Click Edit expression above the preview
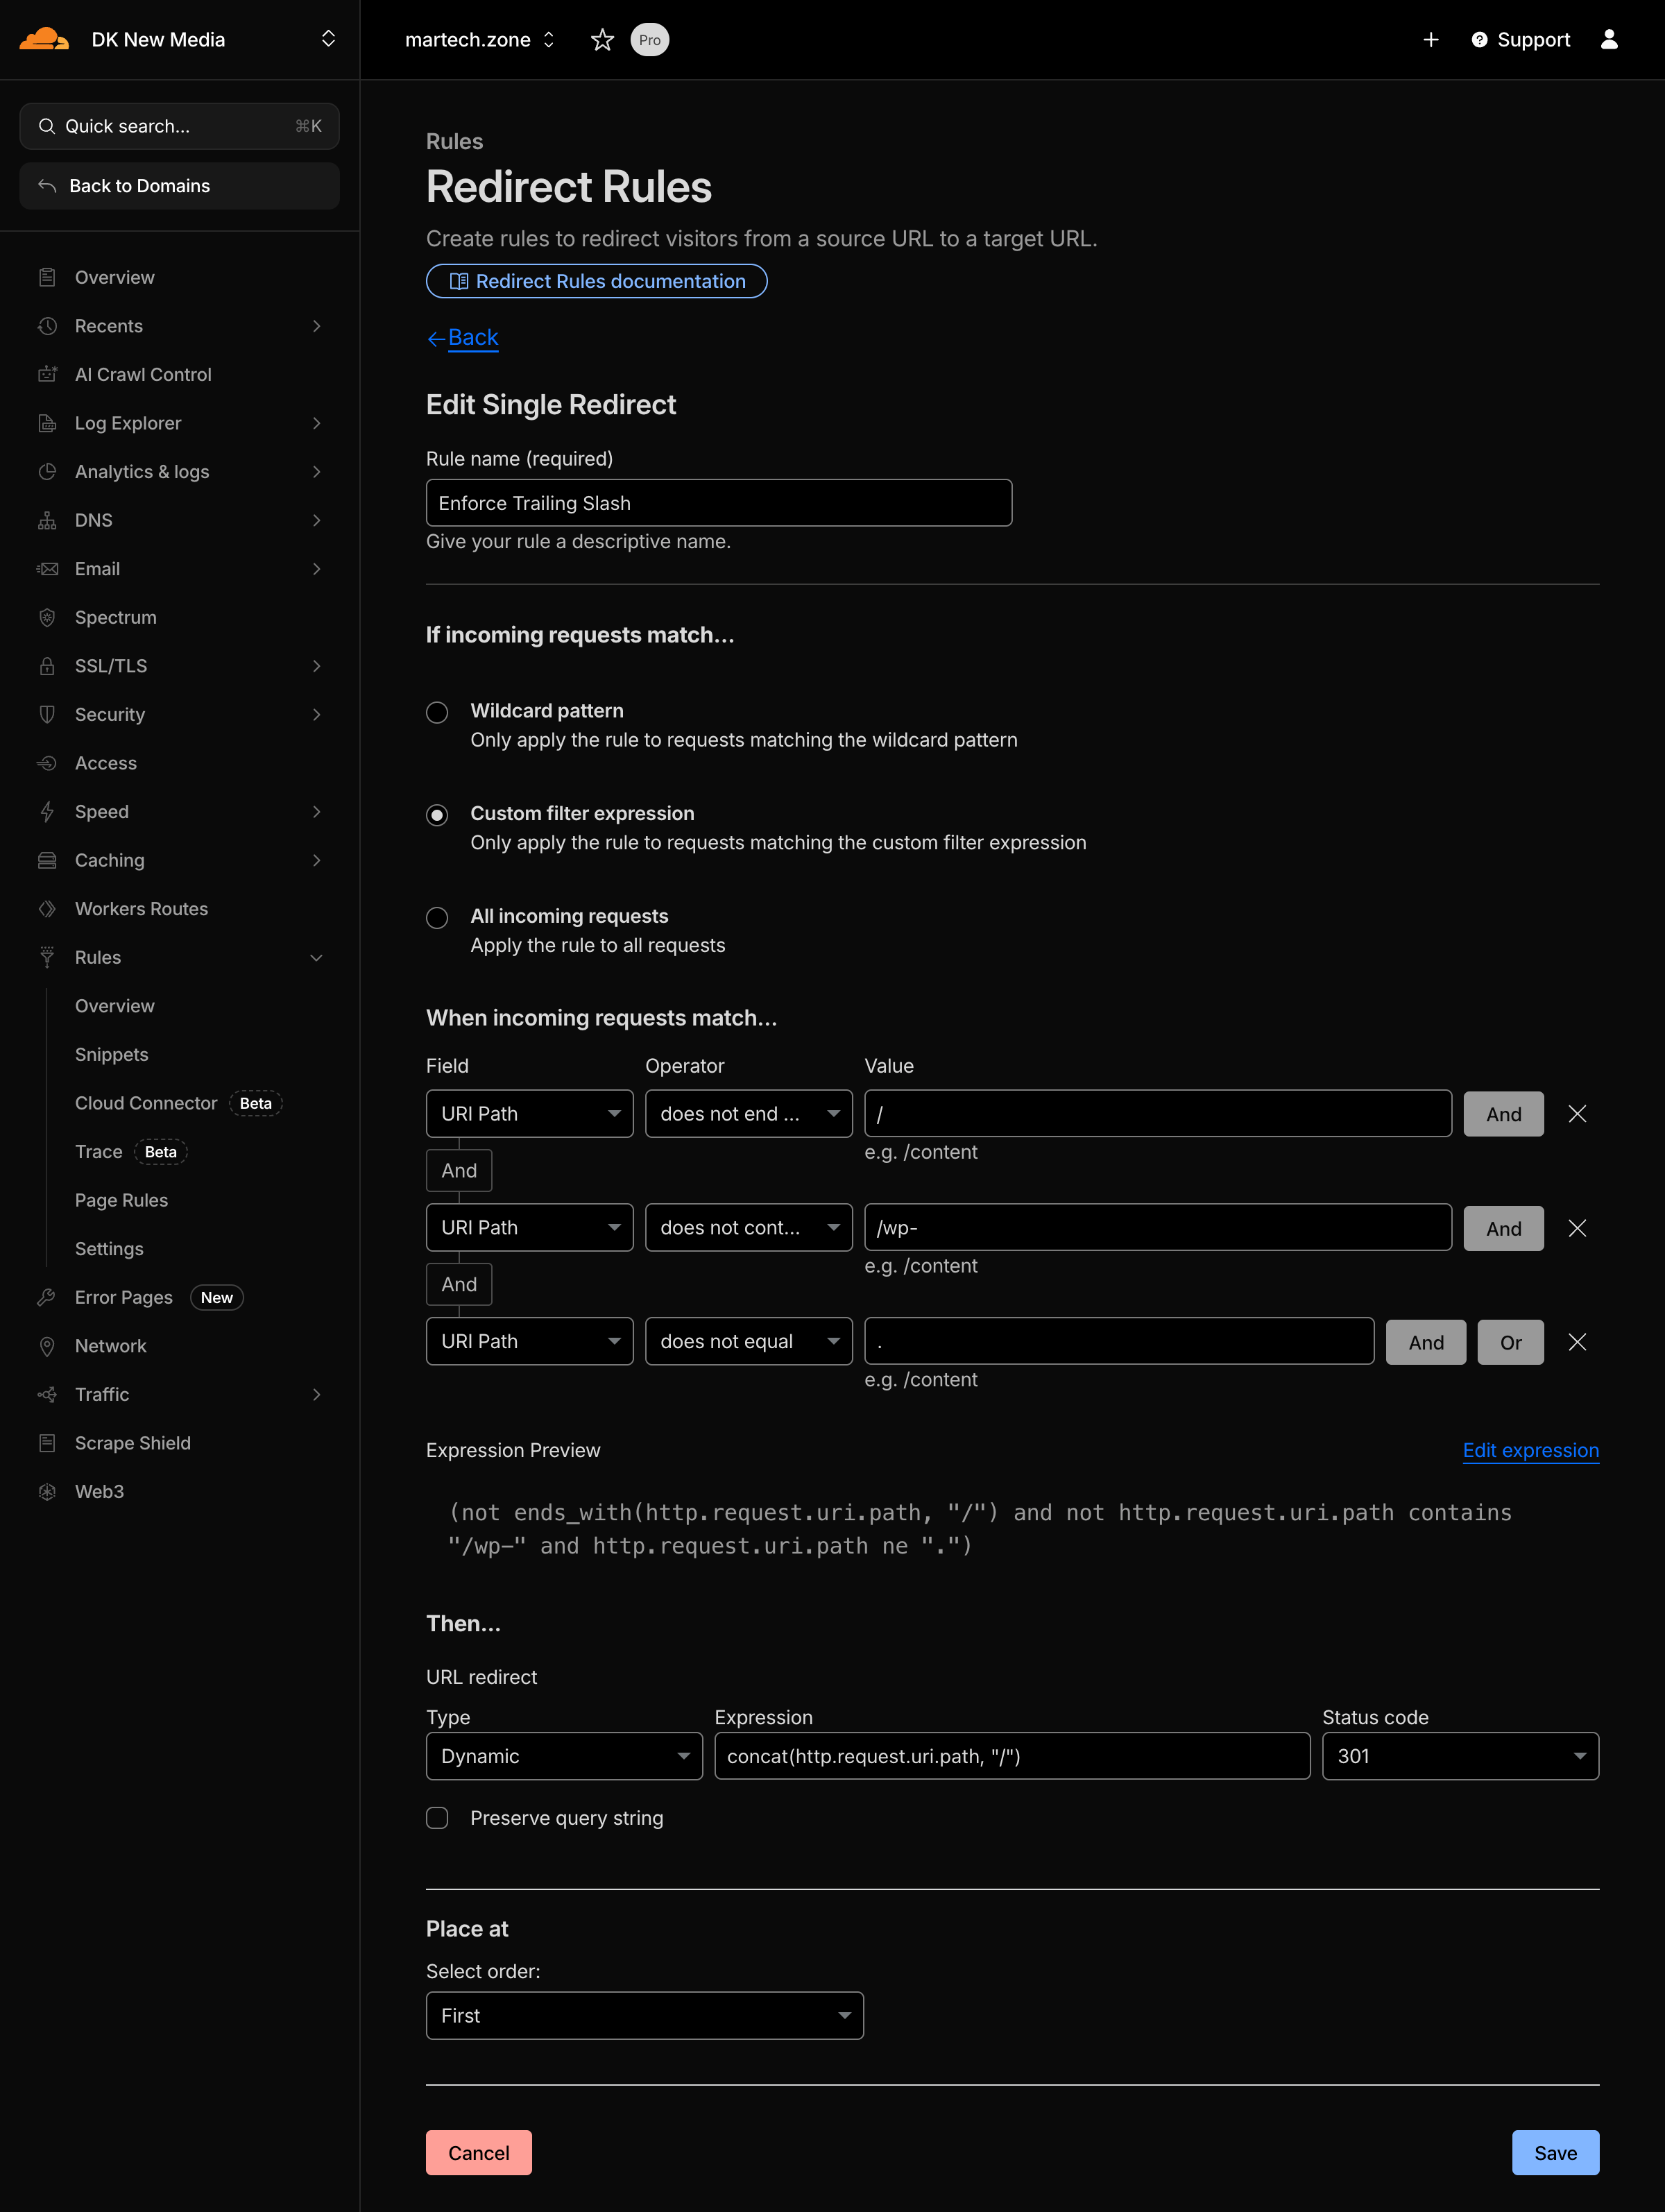Viewport: 1665px width, 2212px height. tap(1530, 1450)
